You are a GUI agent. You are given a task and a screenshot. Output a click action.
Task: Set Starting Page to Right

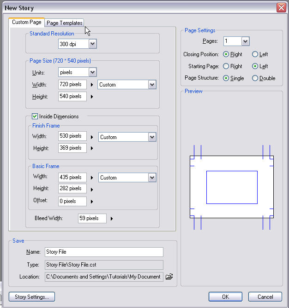226,66
